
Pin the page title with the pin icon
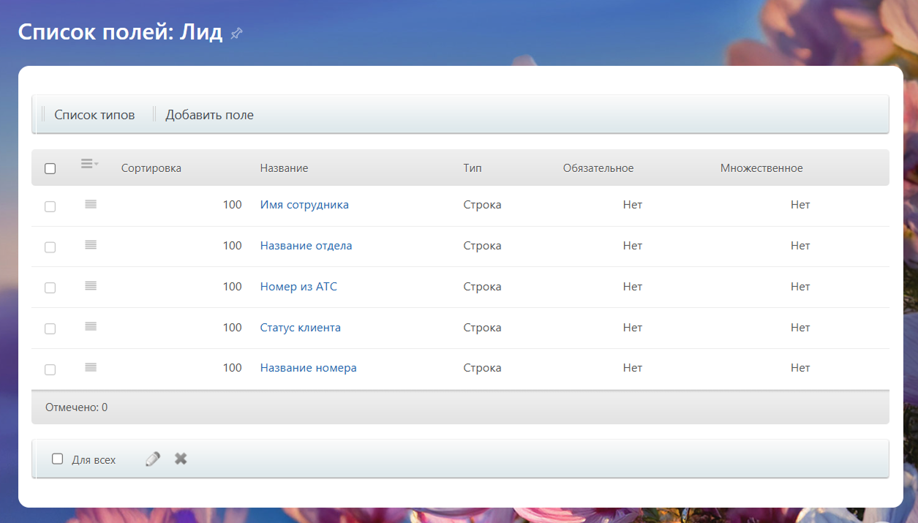[x=236, y=34]
